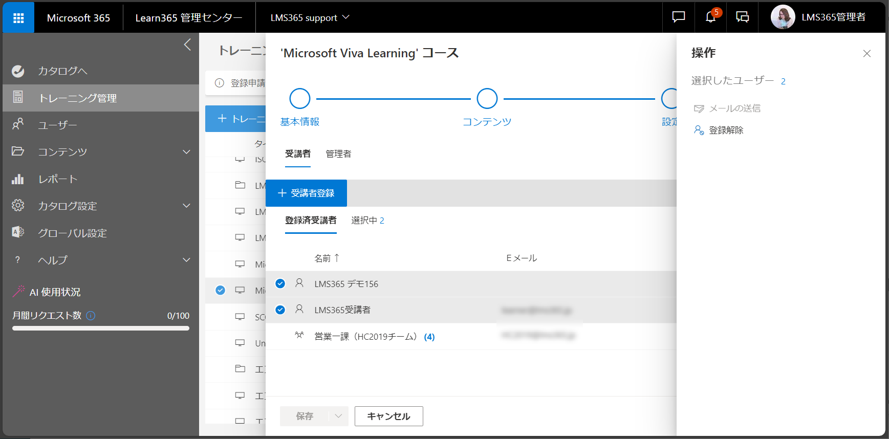Open the chat feedback icon in header

pos(679,17)
